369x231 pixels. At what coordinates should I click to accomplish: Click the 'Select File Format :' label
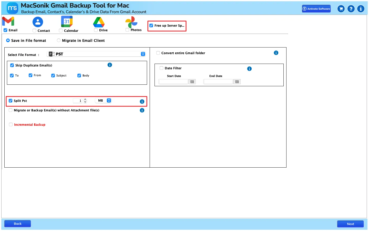tap(24, 55)
